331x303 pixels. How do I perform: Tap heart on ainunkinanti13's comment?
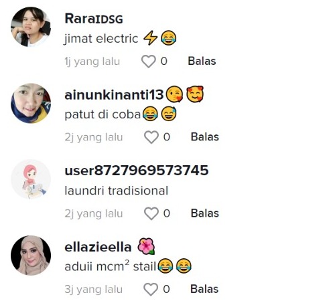(151, 137)
